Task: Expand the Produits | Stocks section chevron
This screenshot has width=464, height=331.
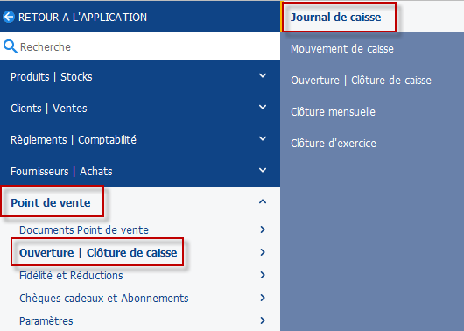Action: tap(262, 76)
